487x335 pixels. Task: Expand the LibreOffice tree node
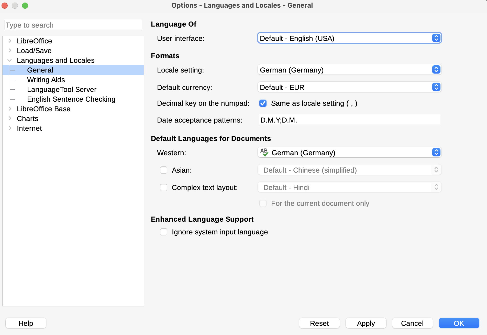pyautogui.click(x=10, y=41)
